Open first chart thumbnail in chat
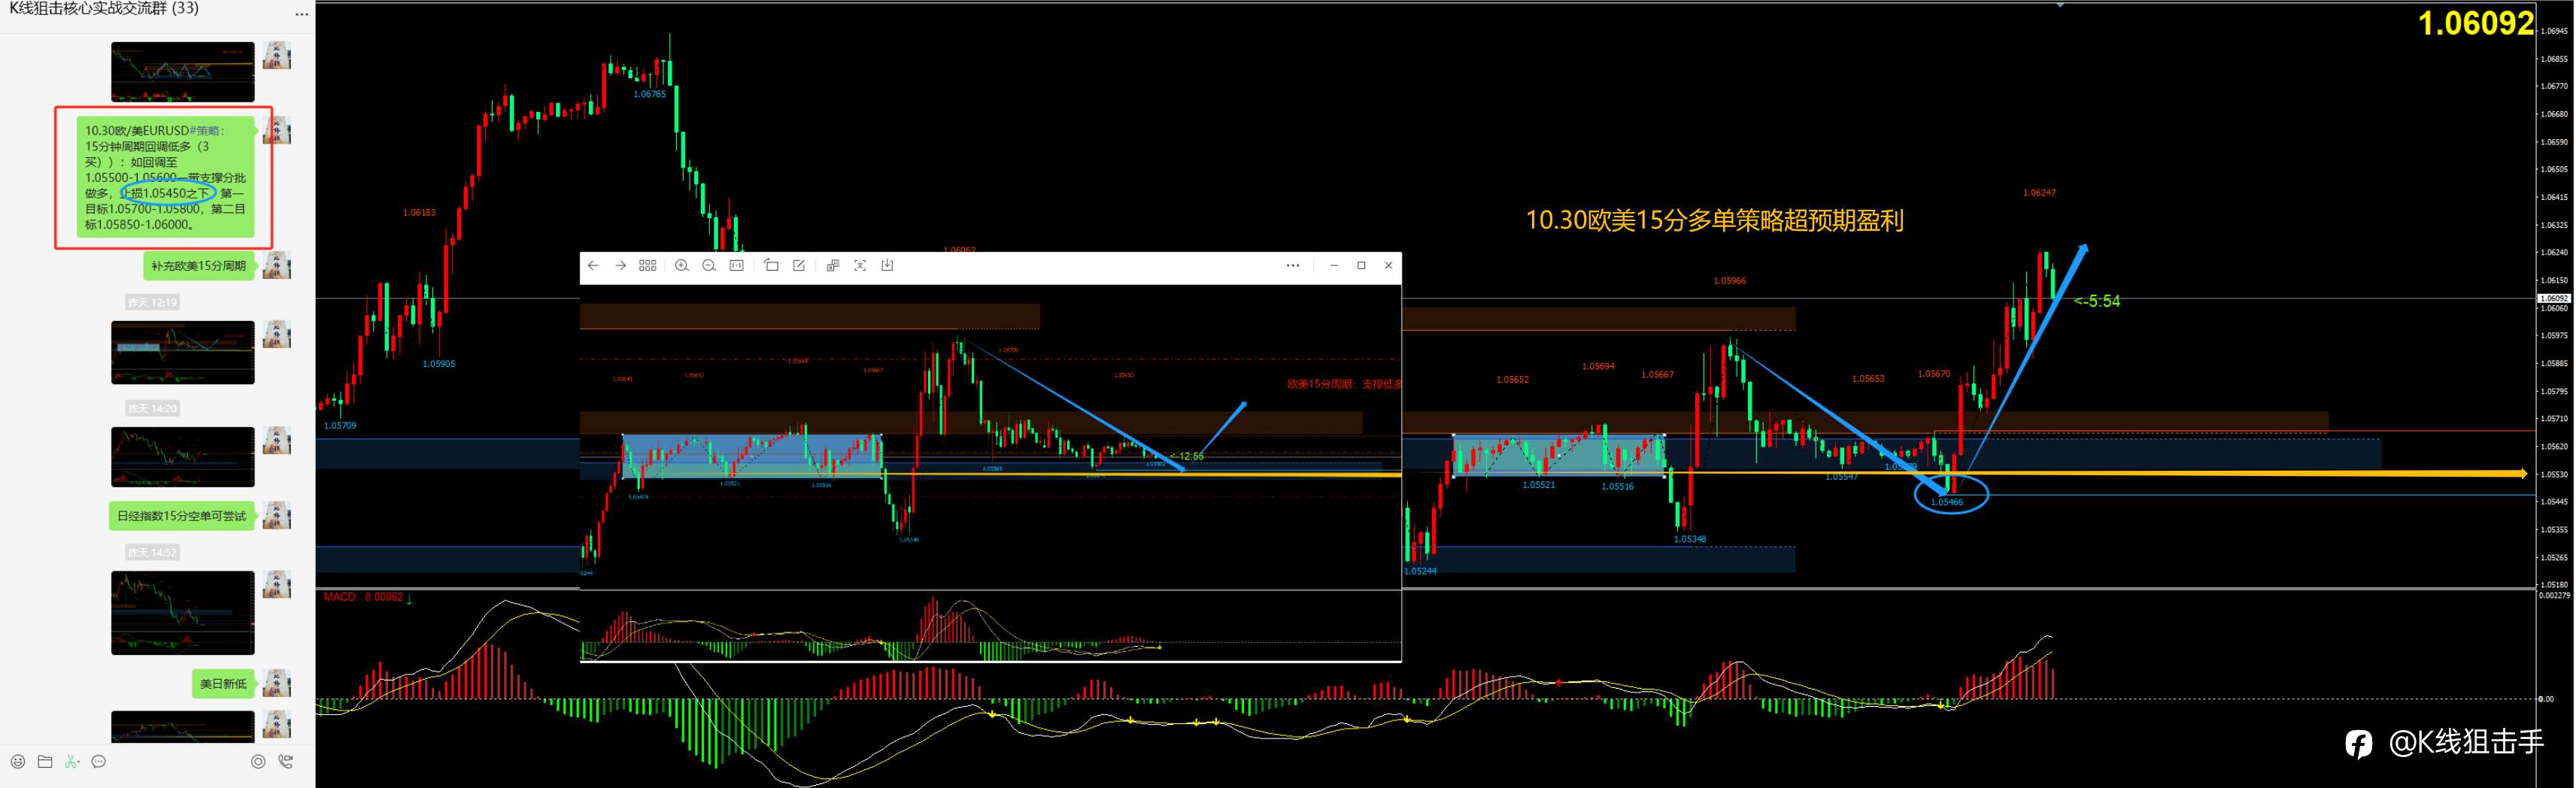Viewport: 2576px width, 788px height. tap(183, 72)
